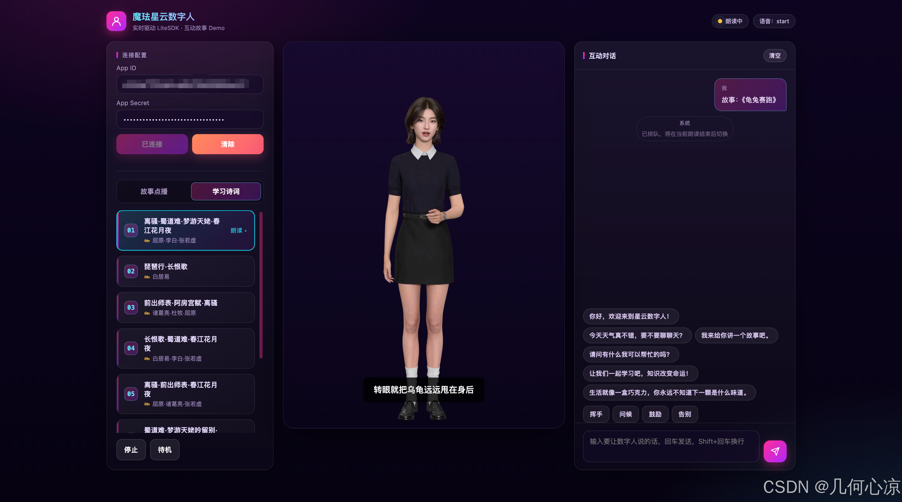Select the poem 离骚·前出师表·春江花月夜

coord(186,394)
